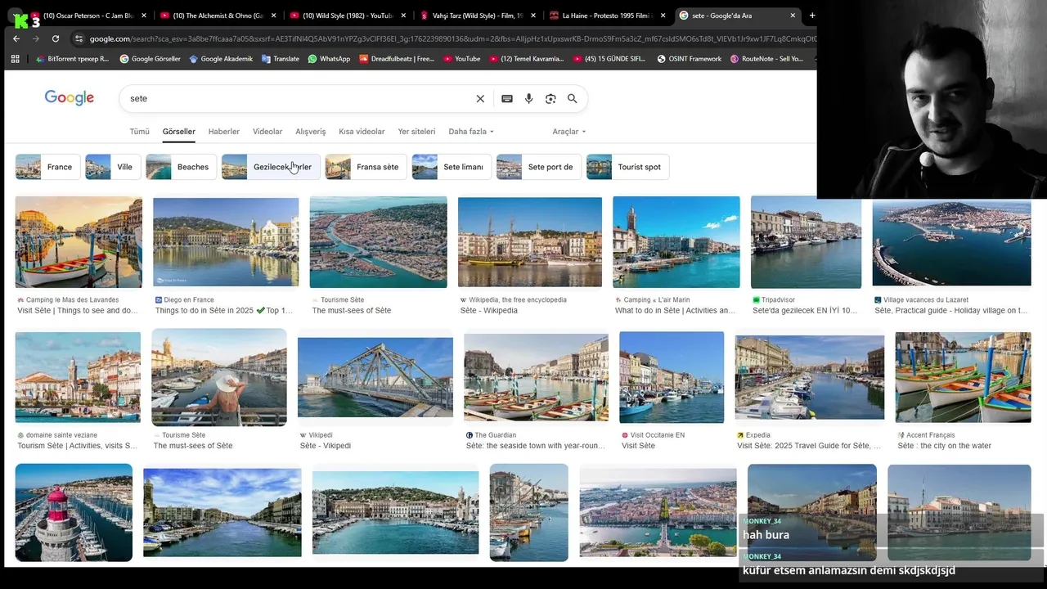Viewport: 1047px width, 589px height.
Task: Close the sete Google search tab
Action: tap(793, 16)
